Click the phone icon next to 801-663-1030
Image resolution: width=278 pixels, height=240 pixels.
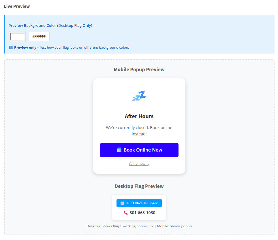coord(126,212)
